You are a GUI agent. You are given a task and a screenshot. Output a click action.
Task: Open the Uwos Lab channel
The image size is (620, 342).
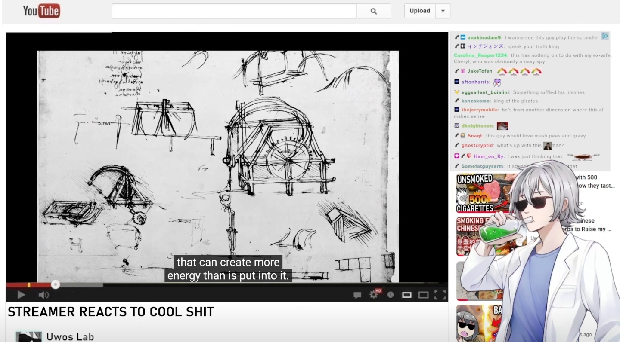point(70,337)
